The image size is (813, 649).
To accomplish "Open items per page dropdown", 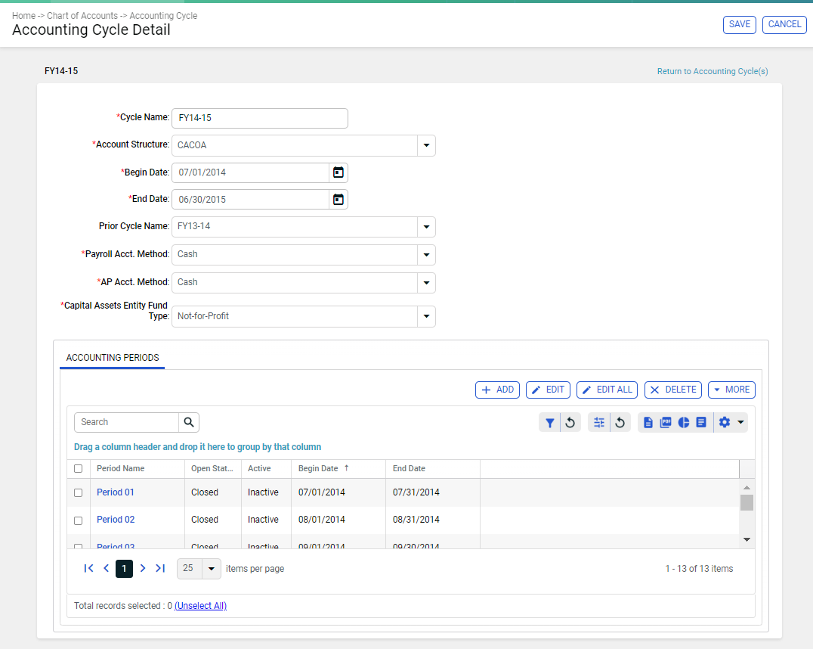I will (211, 569).
